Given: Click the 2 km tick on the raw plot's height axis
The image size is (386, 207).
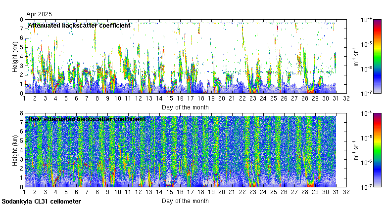Looking at the screenshot, I should pyautogui.click(x=21, y=169).
